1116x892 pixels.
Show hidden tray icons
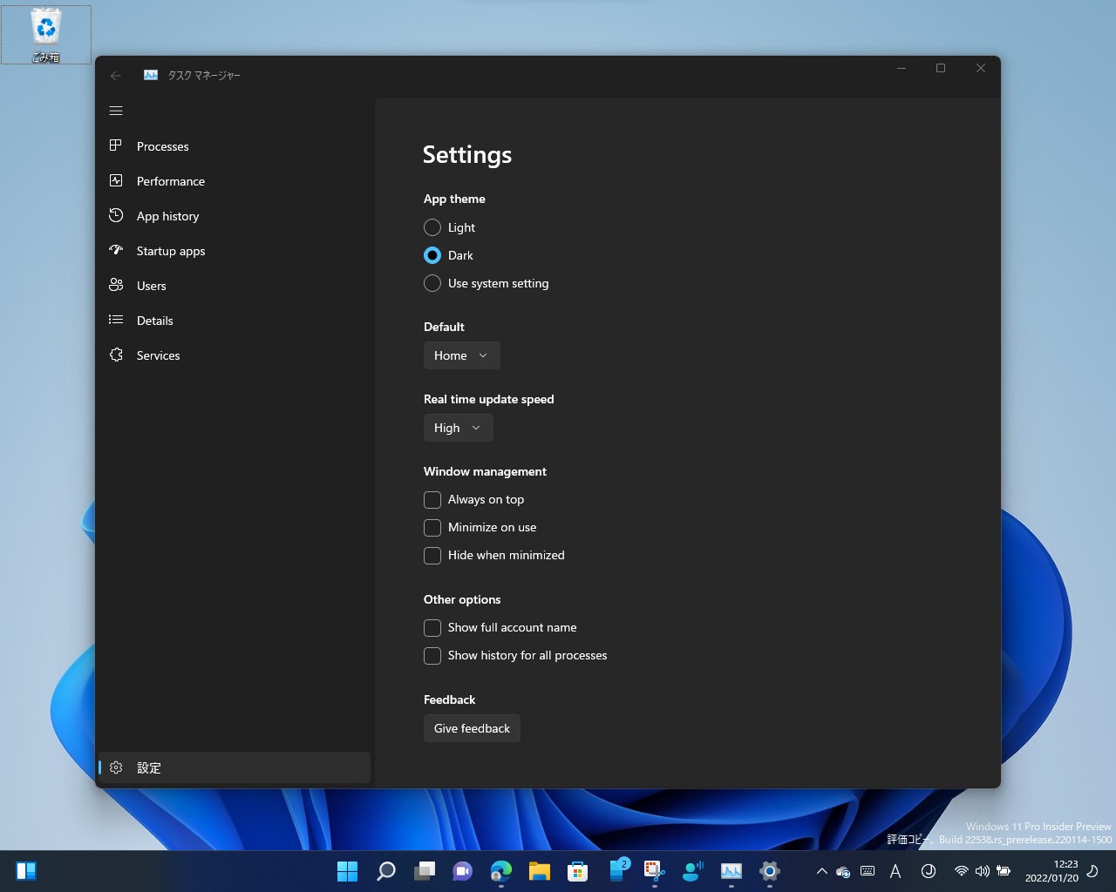click(x=821, y=871)
